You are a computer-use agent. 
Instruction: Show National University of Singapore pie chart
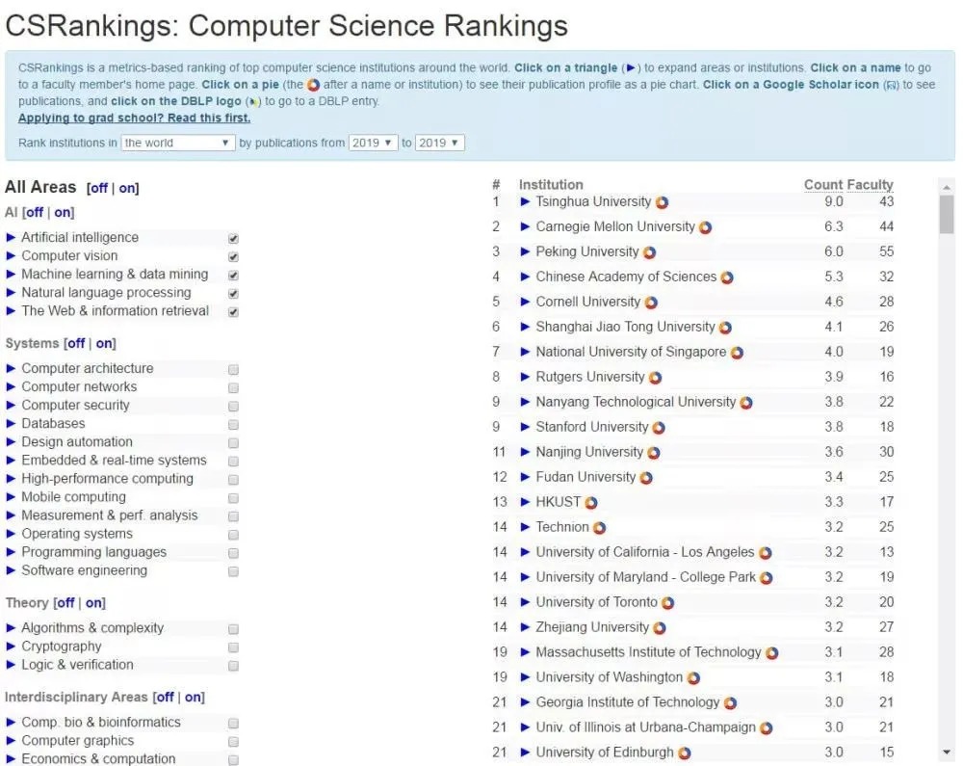(x=737, y=353)
